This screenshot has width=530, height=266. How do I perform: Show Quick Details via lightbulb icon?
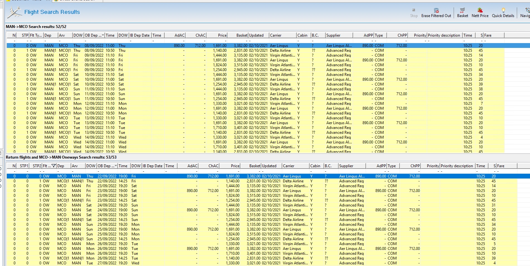[x=503, y=11]
